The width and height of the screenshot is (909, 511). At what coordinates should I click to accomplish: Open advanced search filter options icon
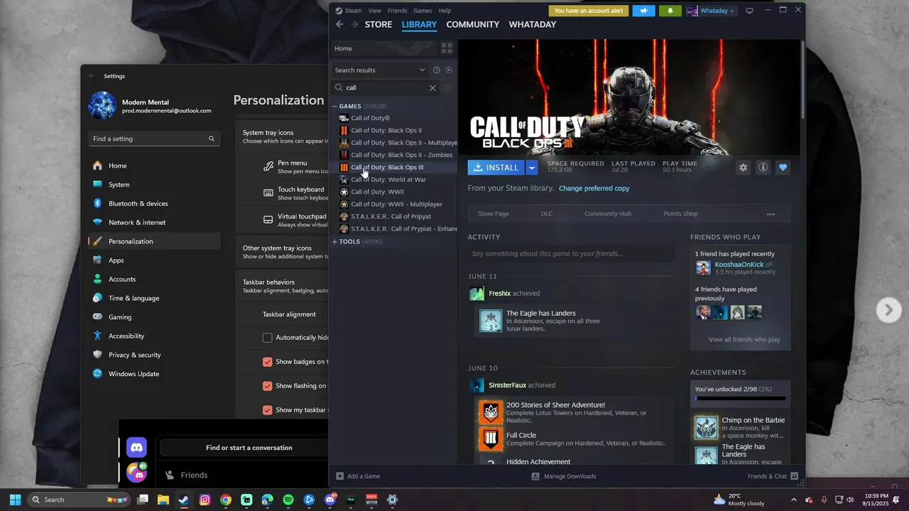pyautogui.click(x=447, y=88)
